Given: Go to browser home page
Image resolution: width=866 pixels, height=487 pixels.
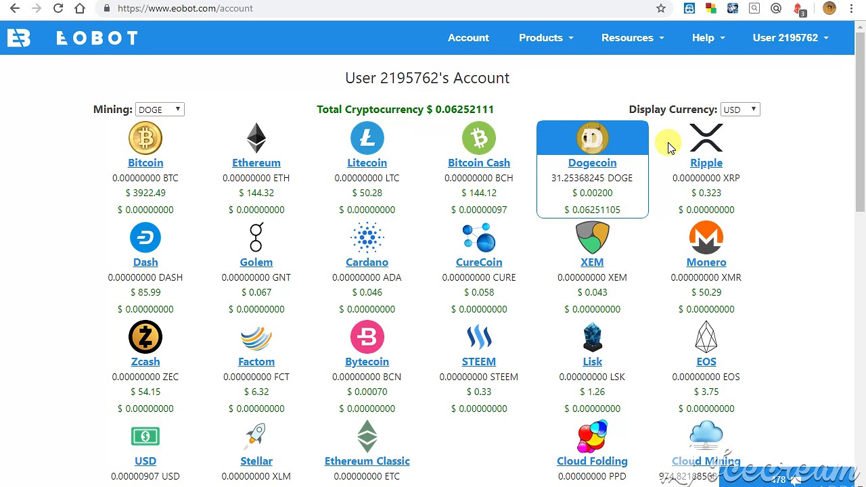Looking at the screenshot, I should (80, 8).
